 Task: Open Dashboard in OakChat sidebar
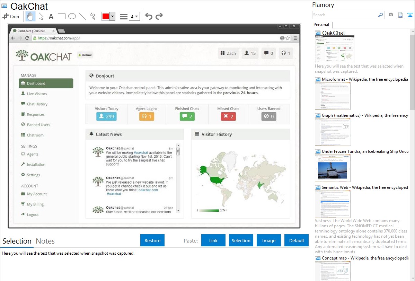[x=46, y=84]
